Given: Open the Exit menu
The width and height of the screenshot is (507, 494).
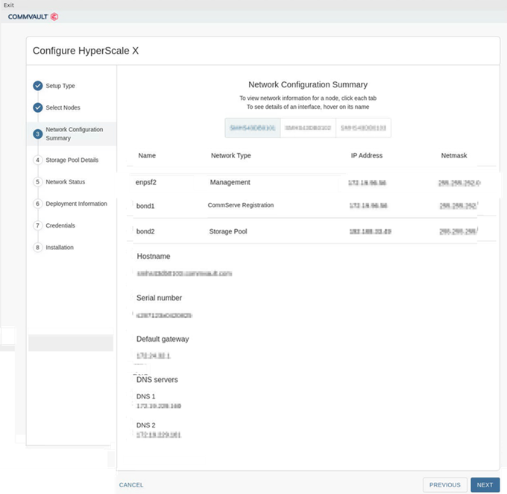Looking at the screenshot, I should point(8,4).
